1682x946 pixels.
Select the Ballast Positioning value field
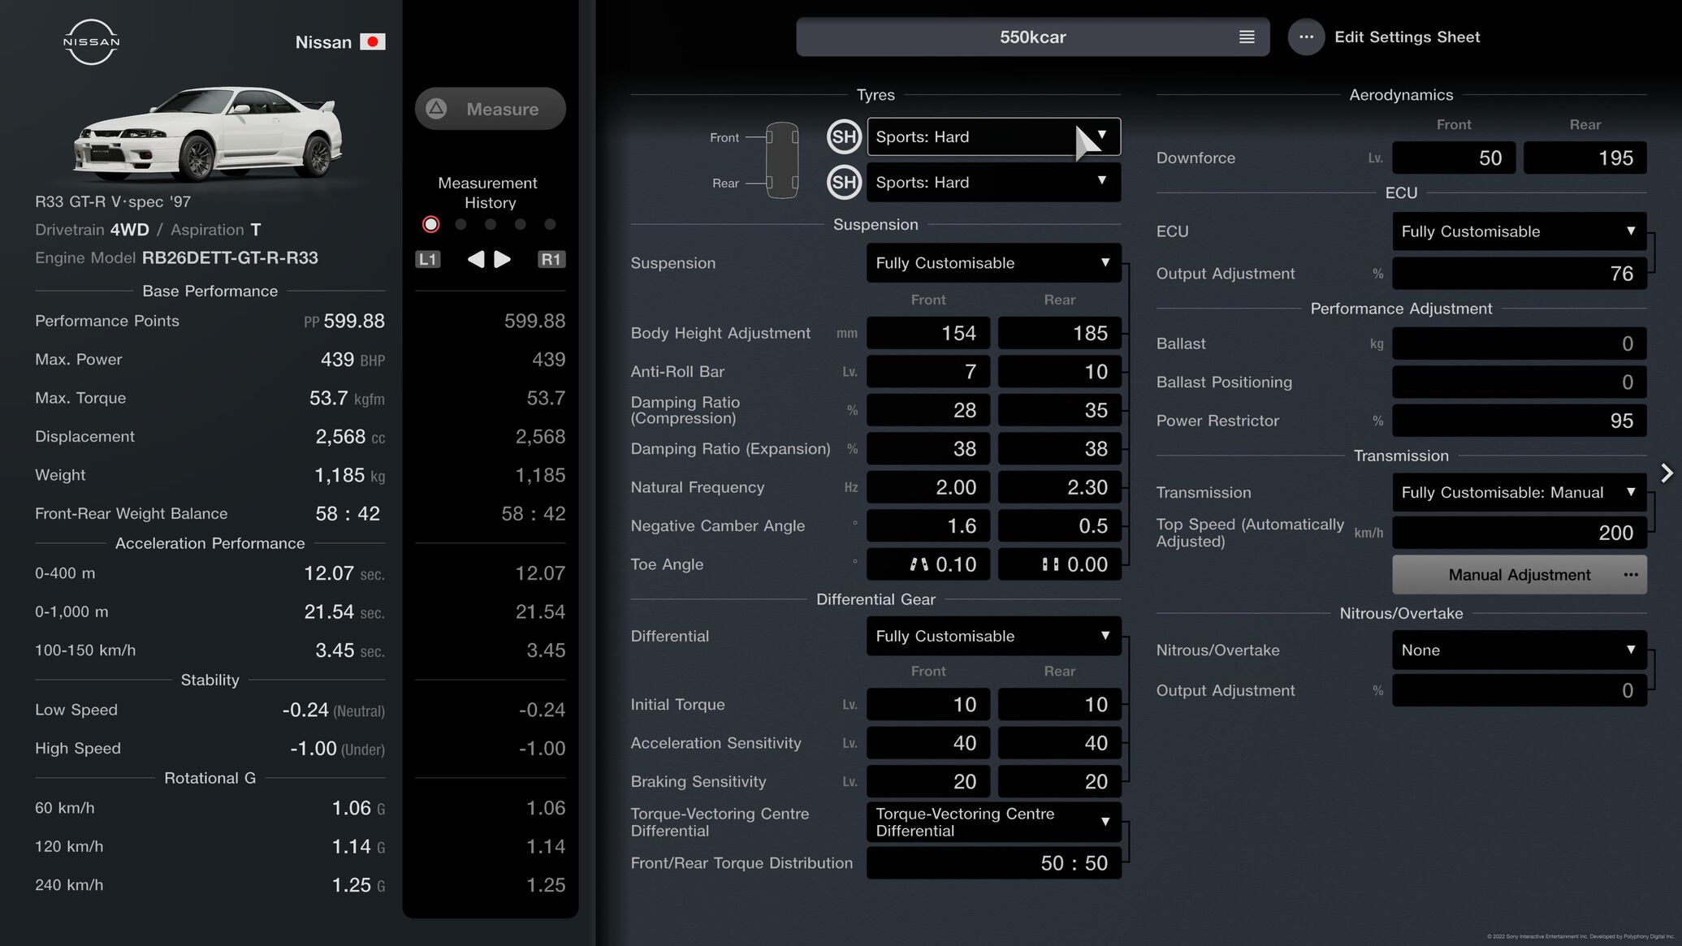point(1519,382)
